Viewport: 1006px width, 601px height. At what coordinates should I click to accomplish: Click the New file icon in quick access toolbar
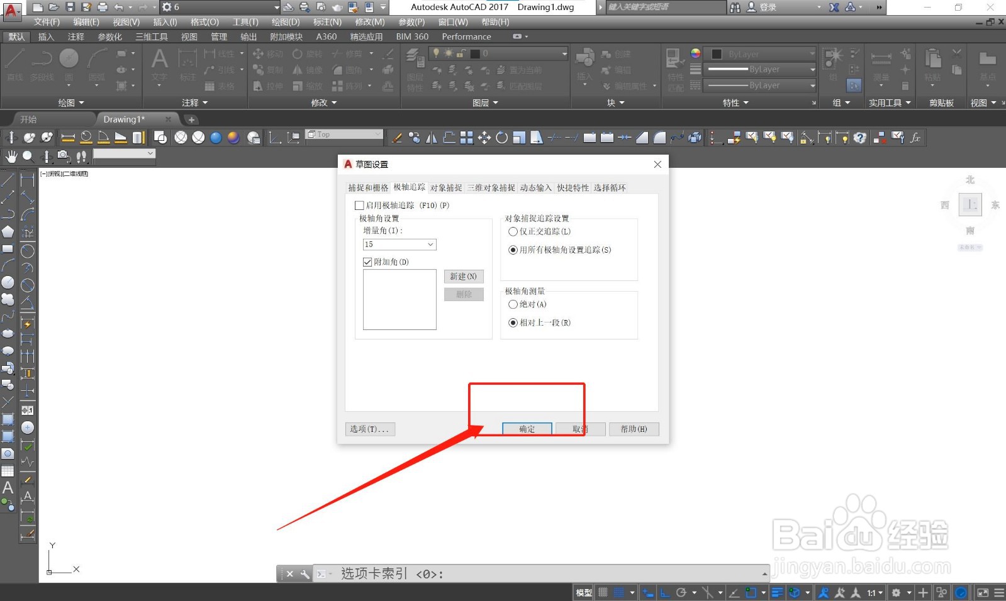(x=38, y=7)
